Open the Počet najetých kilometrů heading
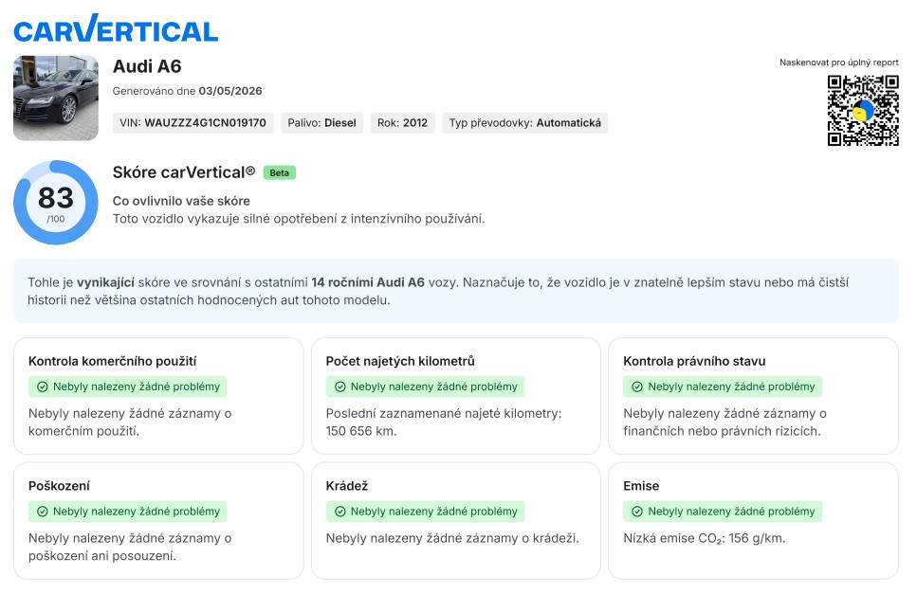The image size is (917, 594). (400, 361)
